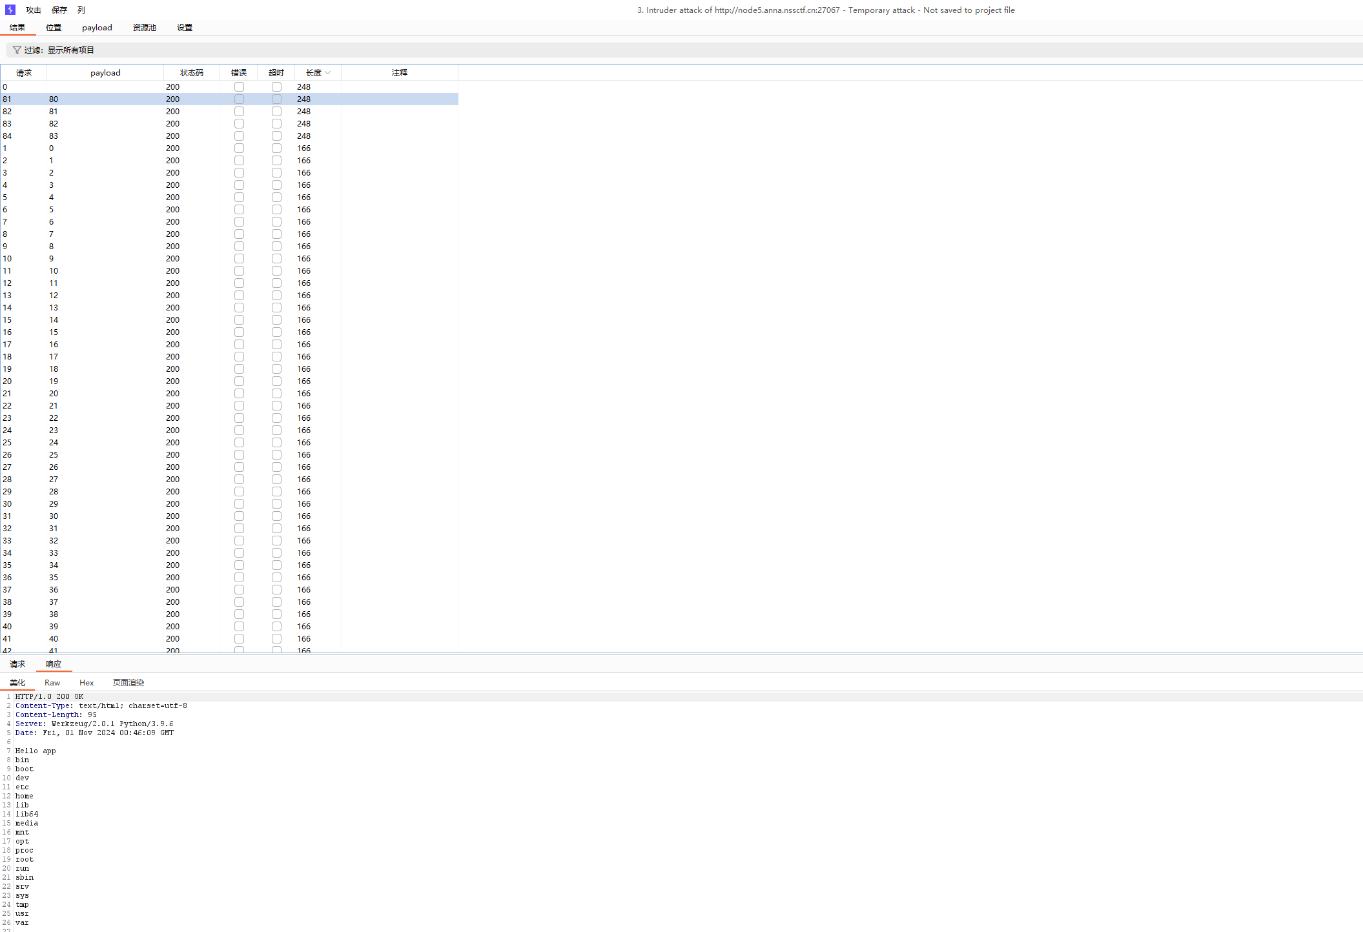Toggle the 错误 checkbox in request 10 row

tap(239, 258)
